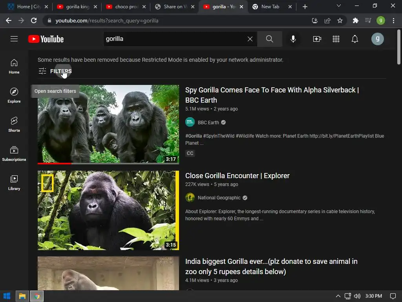Image resolution: width=402 pixels, height=302 pixels.
Task: Open the YouTube account avatar menu
Action: (377, 39)
